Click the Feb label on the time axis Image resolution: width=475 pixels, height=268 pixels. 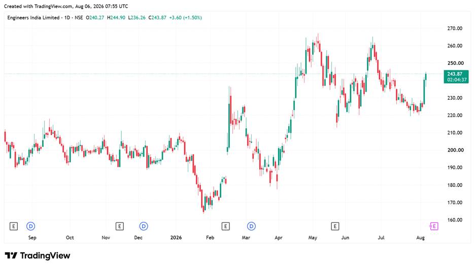tap(210, 238)
